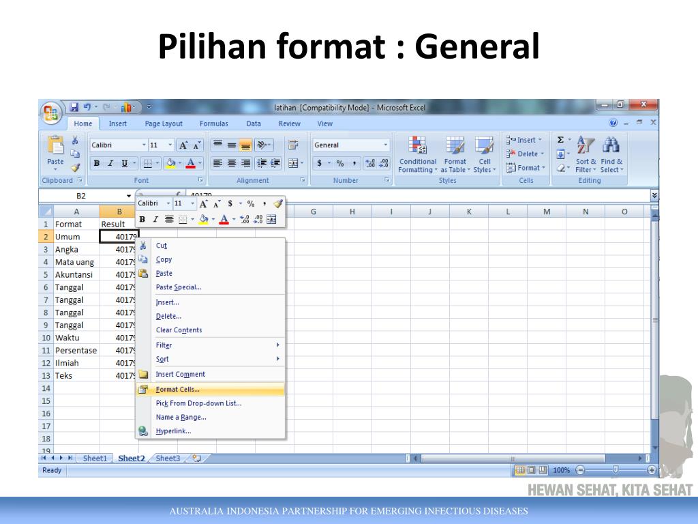Open the number format General dropdown

click(x=386, y=145)
